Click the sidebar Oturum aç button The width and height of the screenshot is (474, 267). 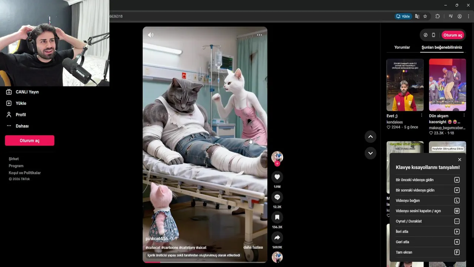pos(30,141)
